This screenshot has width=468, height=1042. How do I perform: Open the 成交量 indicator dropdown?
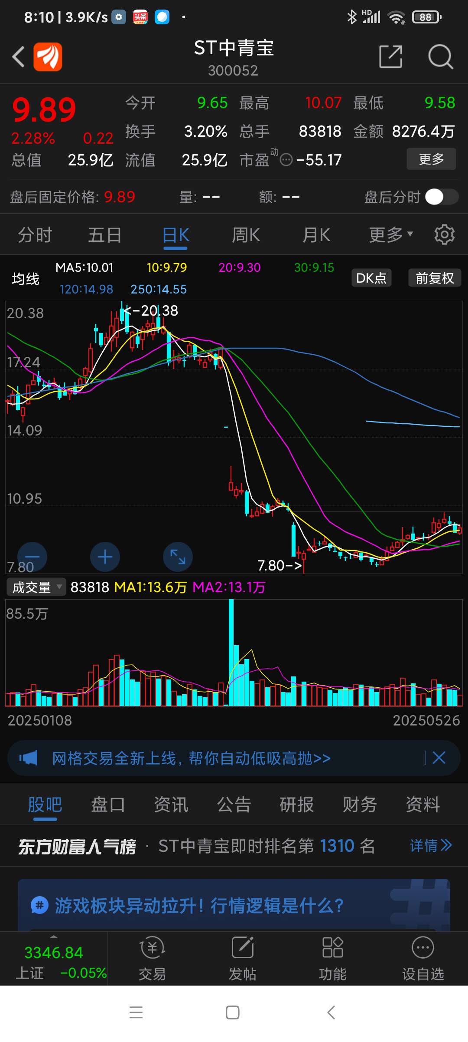coord(36,587)
